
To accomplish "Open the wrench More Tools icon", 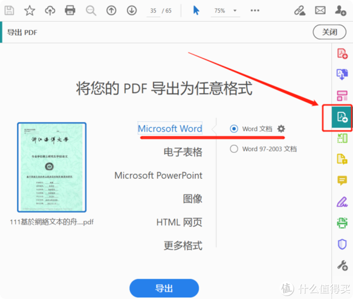I will click(x=342, y=265).
